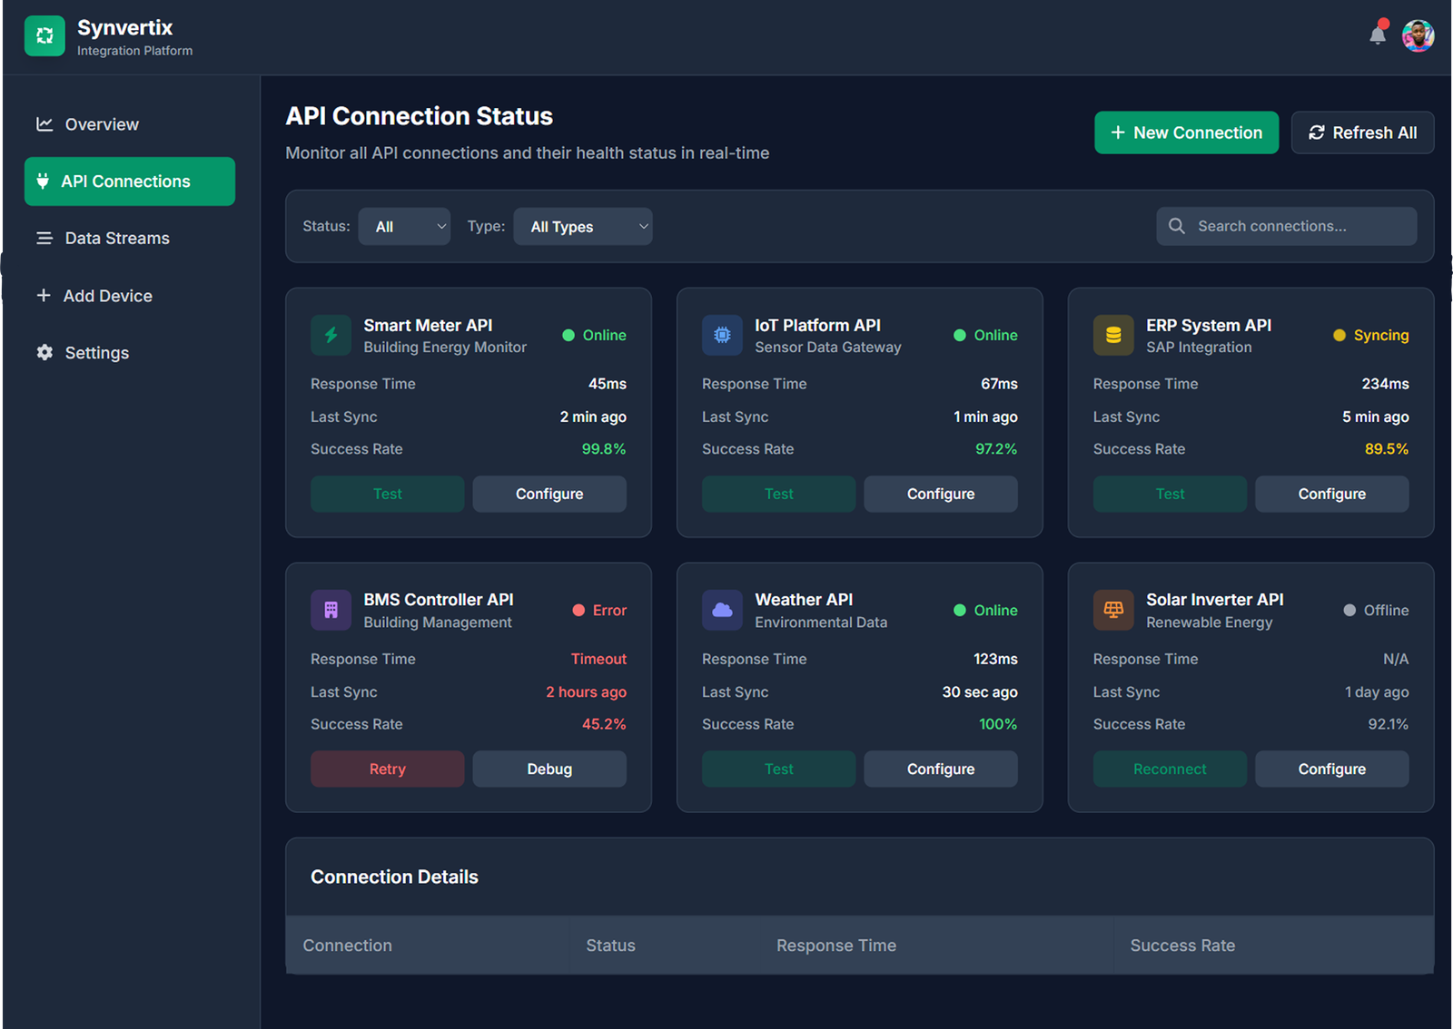Reconnect the Solar Inverter API
This screenshot has width=1453, height=1029.
pos(1169,769)
